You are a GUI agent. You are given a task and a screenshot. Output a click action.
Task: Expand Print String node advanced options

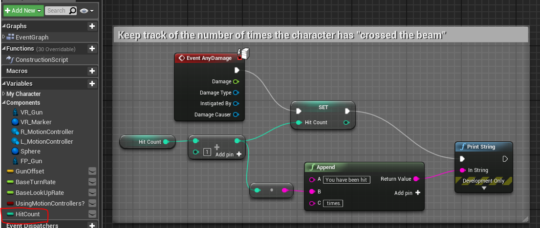click(x=483, y=188)
